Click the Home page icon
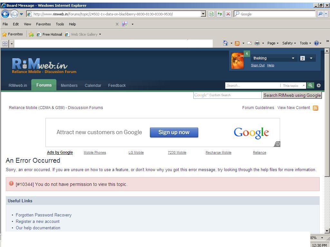 tap(225, 43)
